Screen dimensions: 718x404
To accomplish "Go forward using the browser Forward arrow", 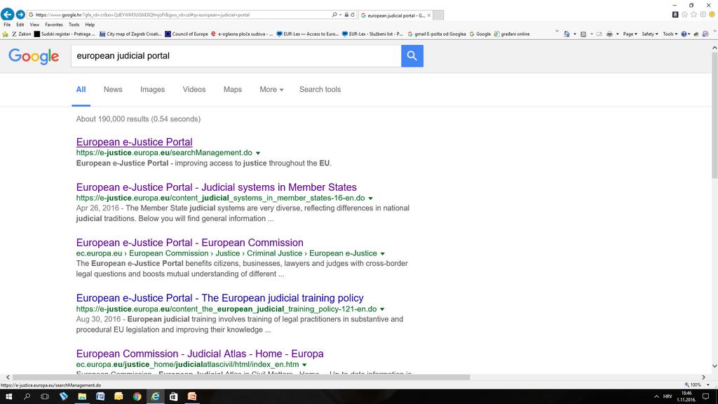I will pyautogui.click(x=20, y=15).
